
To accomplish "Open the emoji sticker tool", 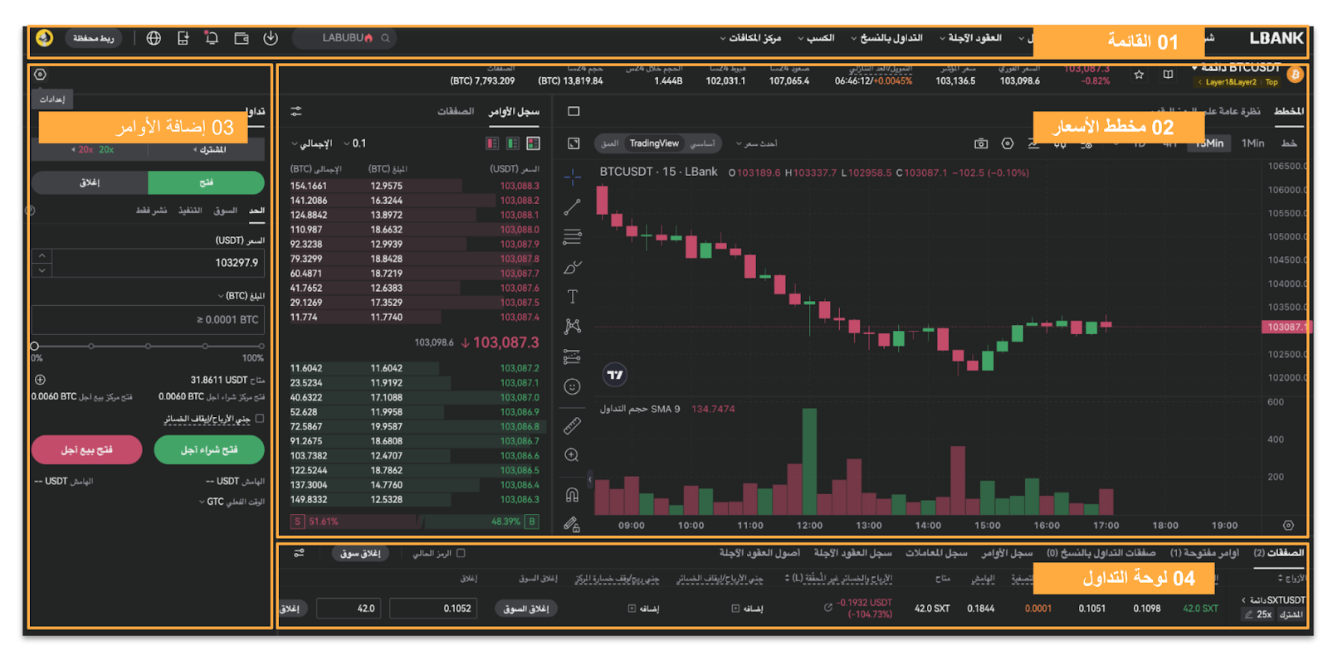I will pyautogui.click(x=573, y=387).
